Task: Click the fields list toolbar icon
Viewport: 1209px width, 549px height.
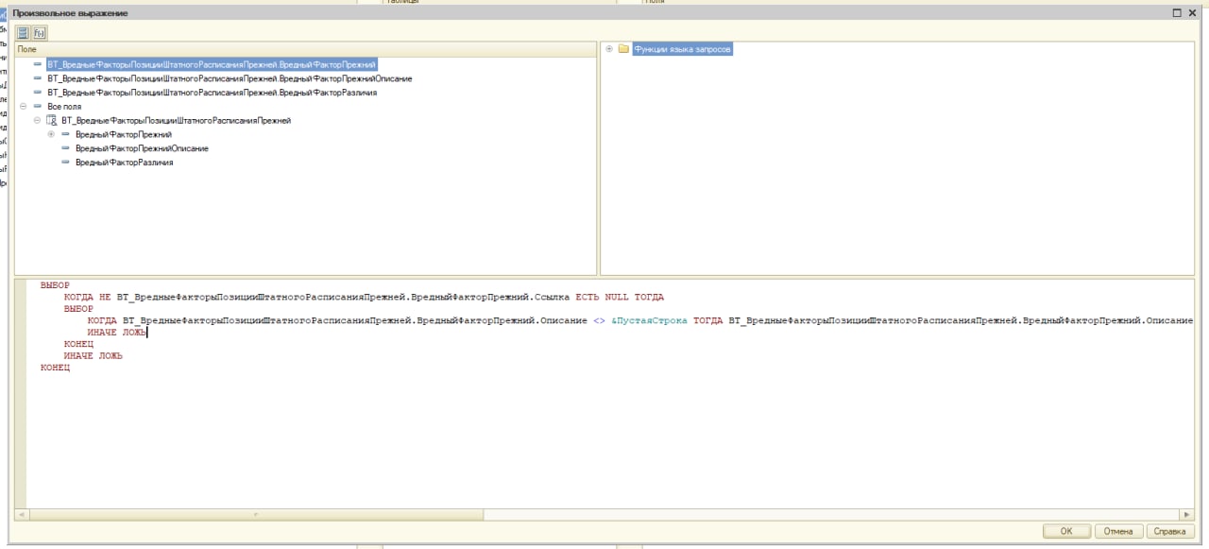Action: click(x=22, y=32)
